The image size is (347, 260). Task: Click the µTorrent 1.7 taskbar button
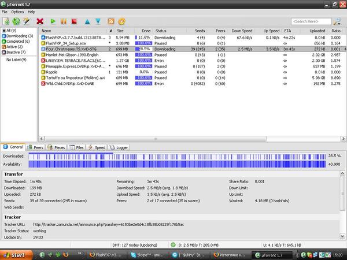(x=272, y=255)
